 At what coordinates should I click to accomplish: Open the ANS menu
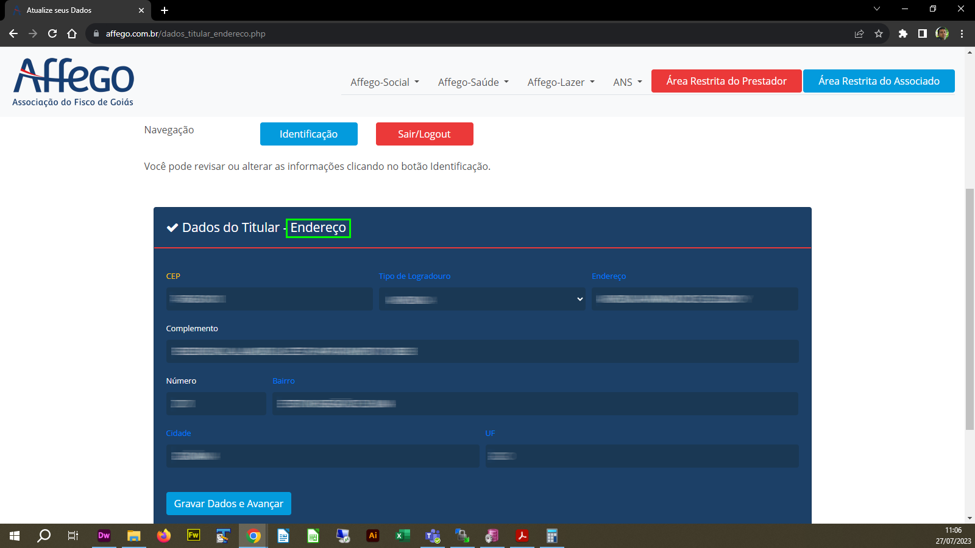pyautogui.click(x=627, y=82)
